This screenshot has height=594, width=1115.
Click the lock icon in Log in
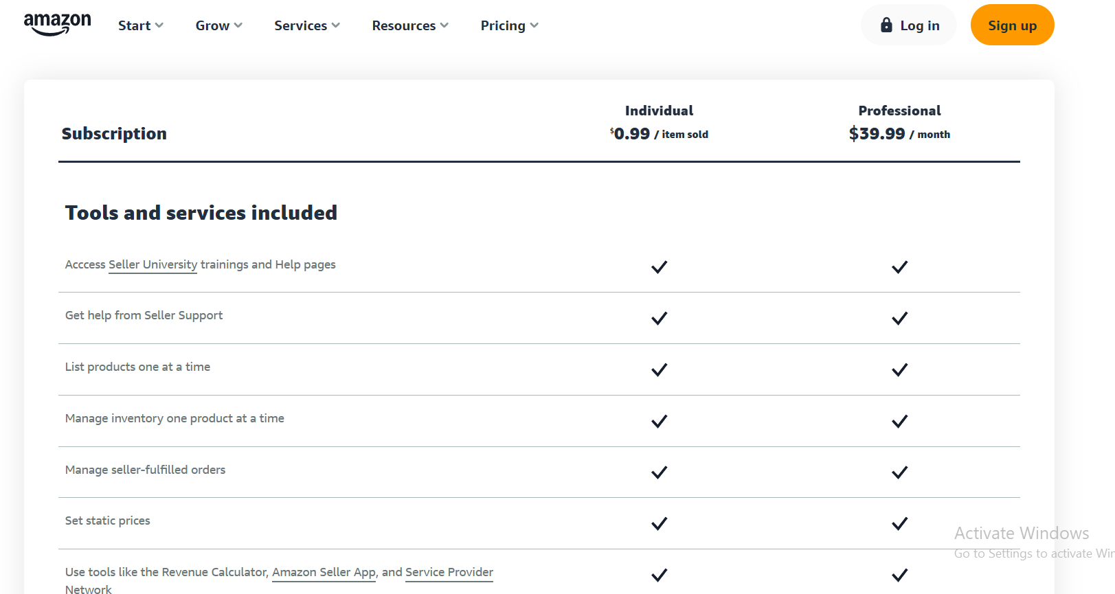(886, 25)
